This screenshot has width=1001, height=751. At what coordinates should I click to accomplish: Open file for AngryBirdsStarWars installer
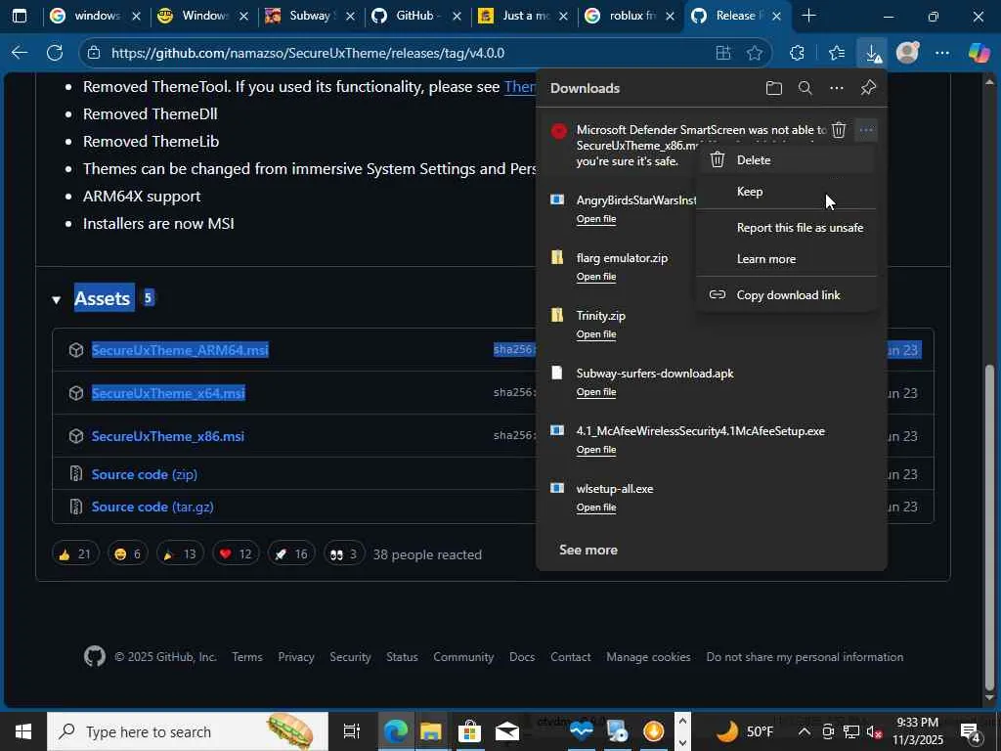596,219
